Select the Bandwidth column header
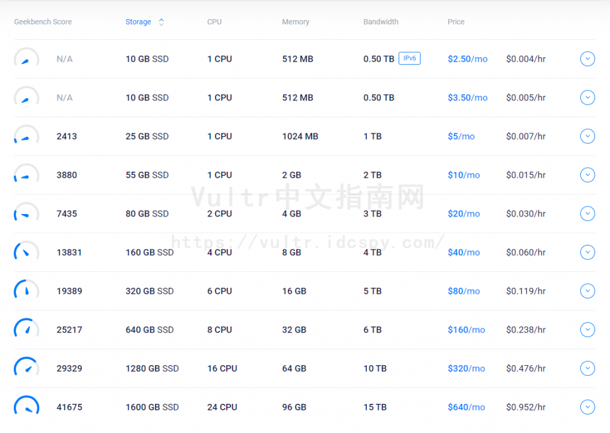610x433 pixels. click(x=381, y=22)
